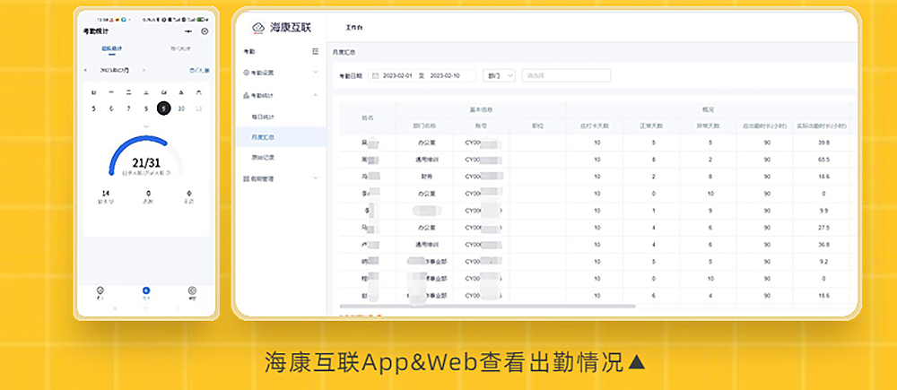Switch to the second tab in the phone attendance statistics
897x390 pixels.
[180, 48]
